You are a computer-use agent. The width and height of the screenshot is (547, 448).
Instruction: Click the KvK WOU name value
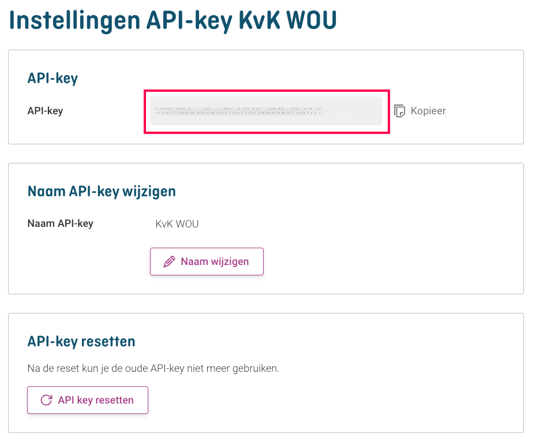click(177, 223)
